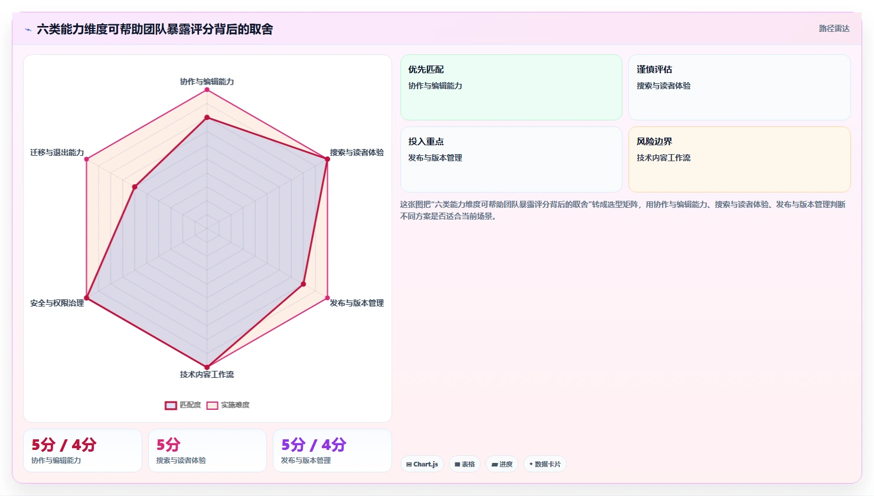The height and width of the screenshot is (496, 874).
Task: Click the 匹配度 data point on 迁移与退出能力 axis
Action: pyautogui.click(x=135, y=187)
